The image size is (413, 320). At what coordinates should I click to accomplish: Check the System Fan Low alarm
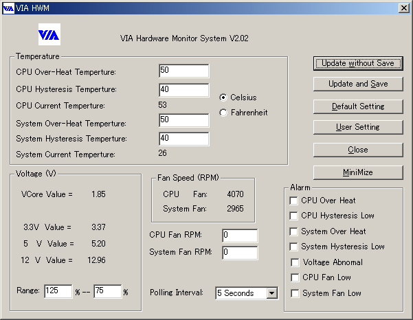[295, 293]
